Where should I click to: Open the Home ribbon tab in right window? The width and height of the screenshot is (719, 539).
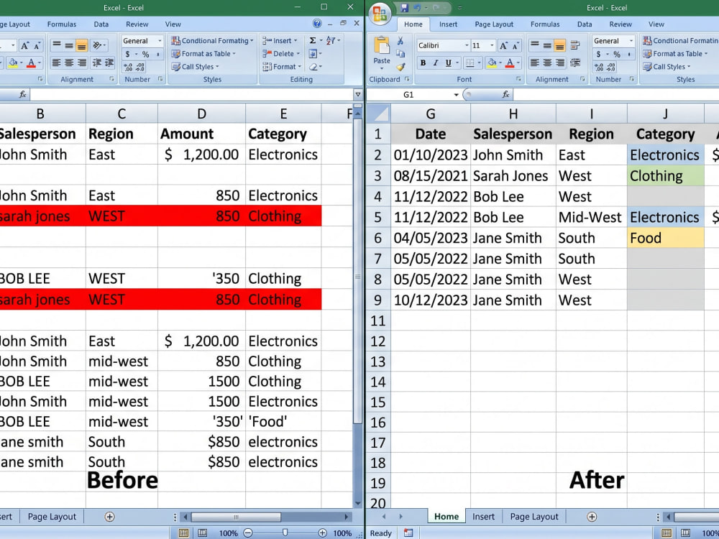[x=413, y=24]
